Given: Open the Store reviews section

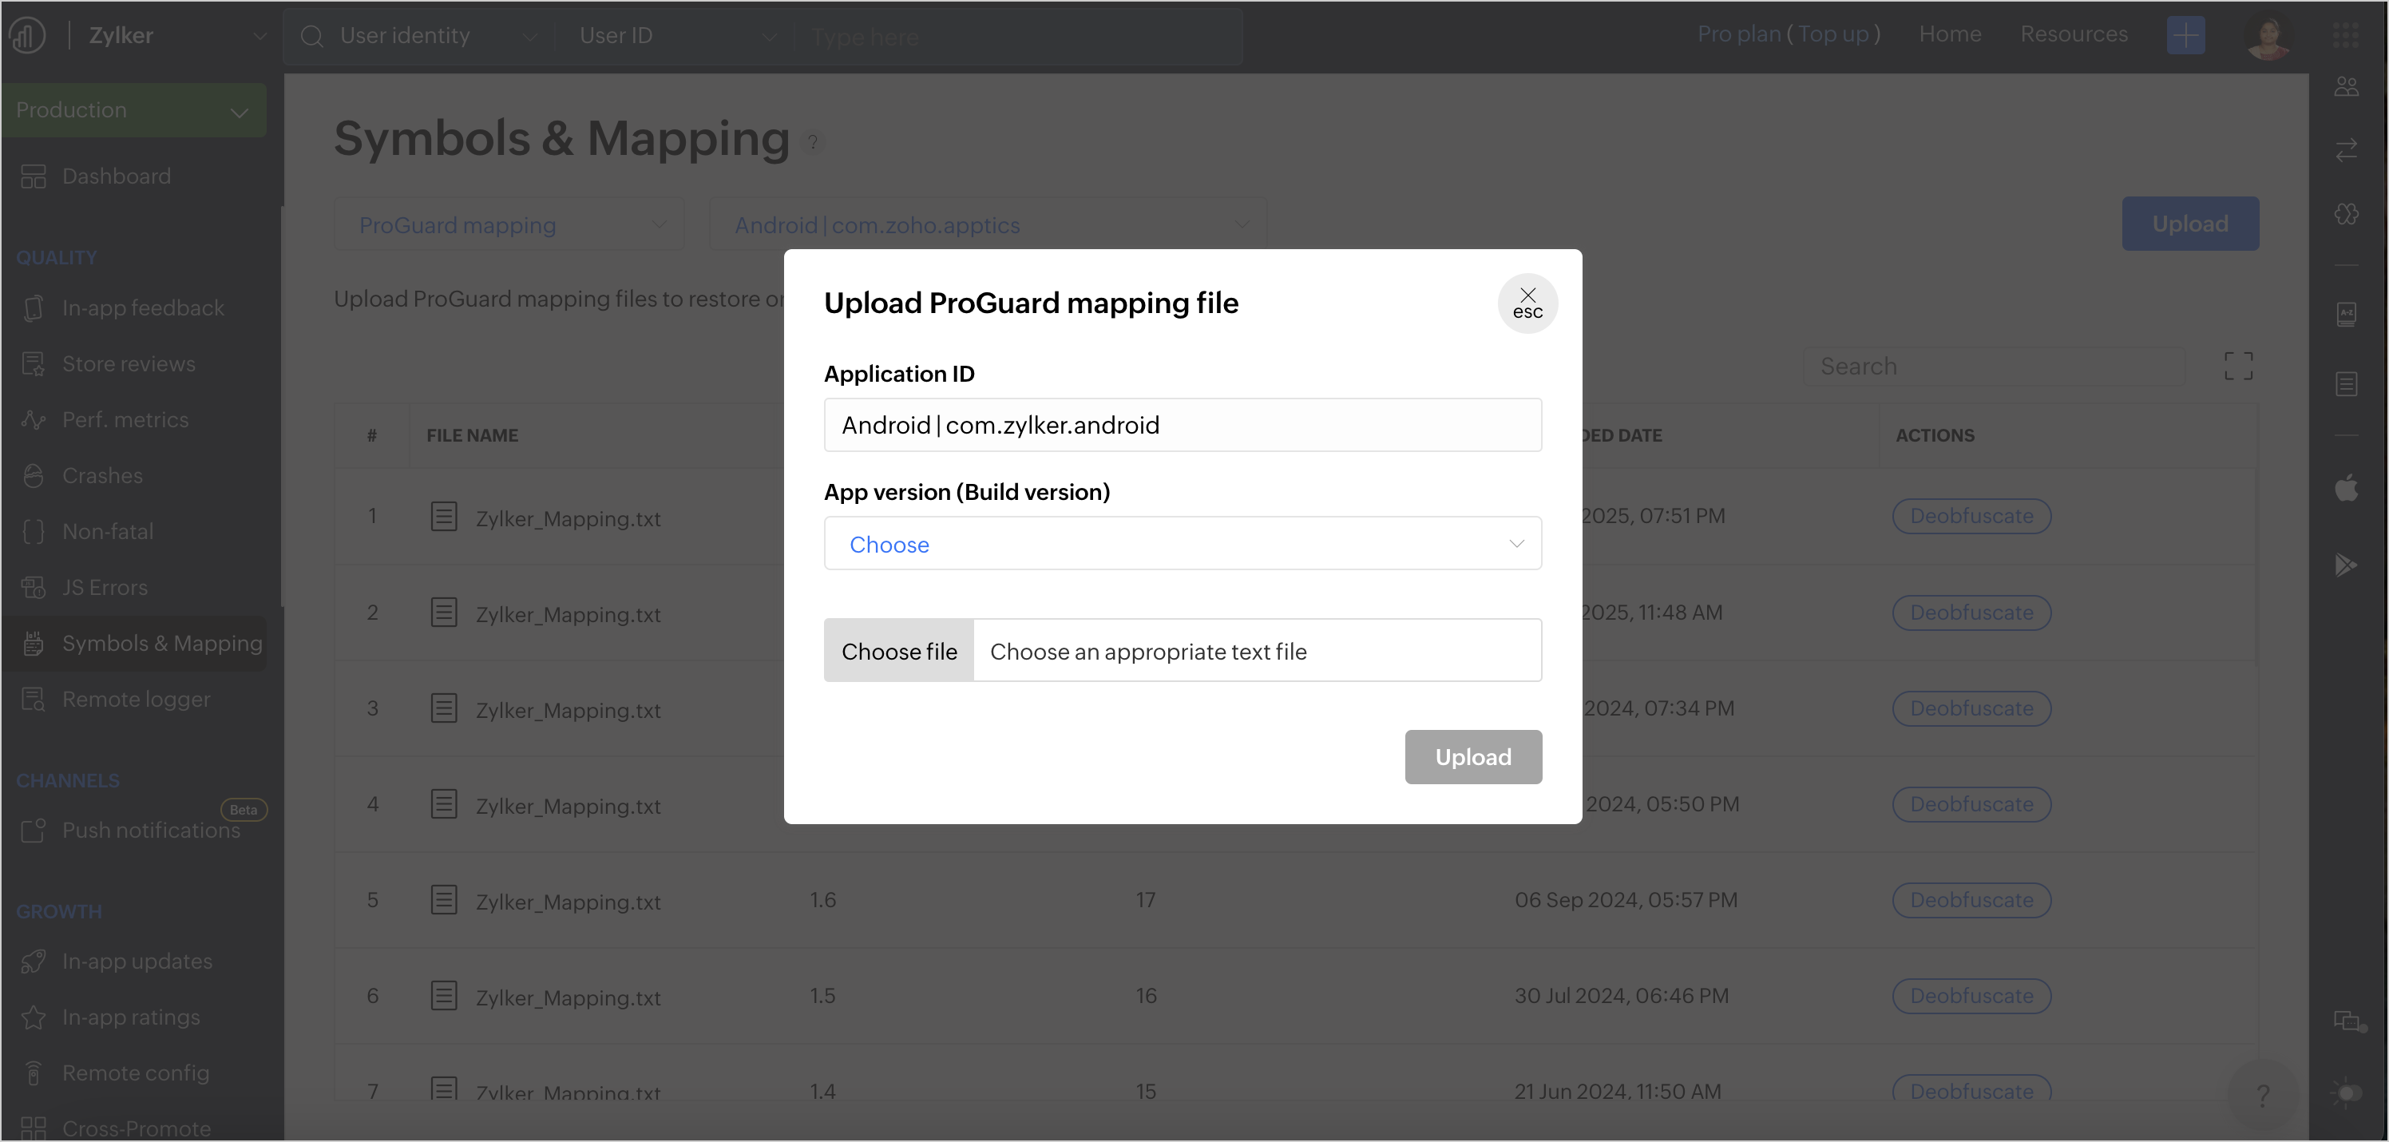Looking at the screenshot, I should click(128, 363).
